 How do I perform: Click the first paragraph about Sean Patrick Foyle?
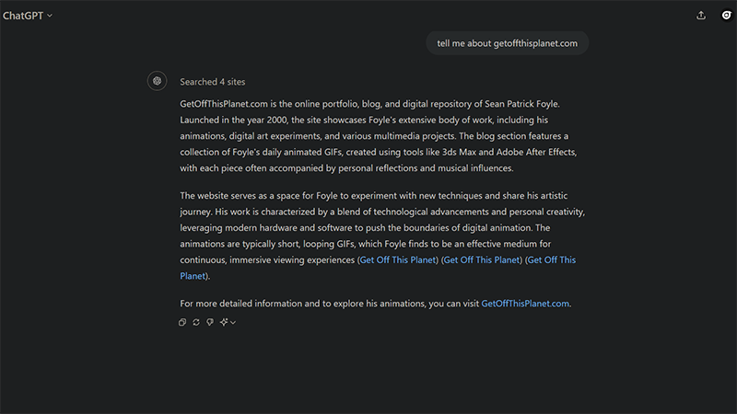click(x=379, y=135)
